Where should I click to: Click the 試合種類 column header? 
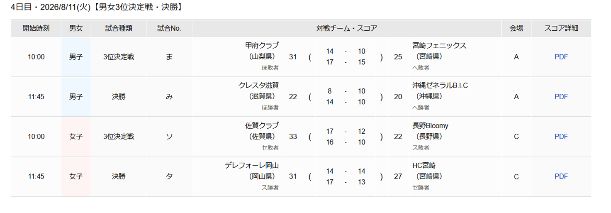pos(118,29)
